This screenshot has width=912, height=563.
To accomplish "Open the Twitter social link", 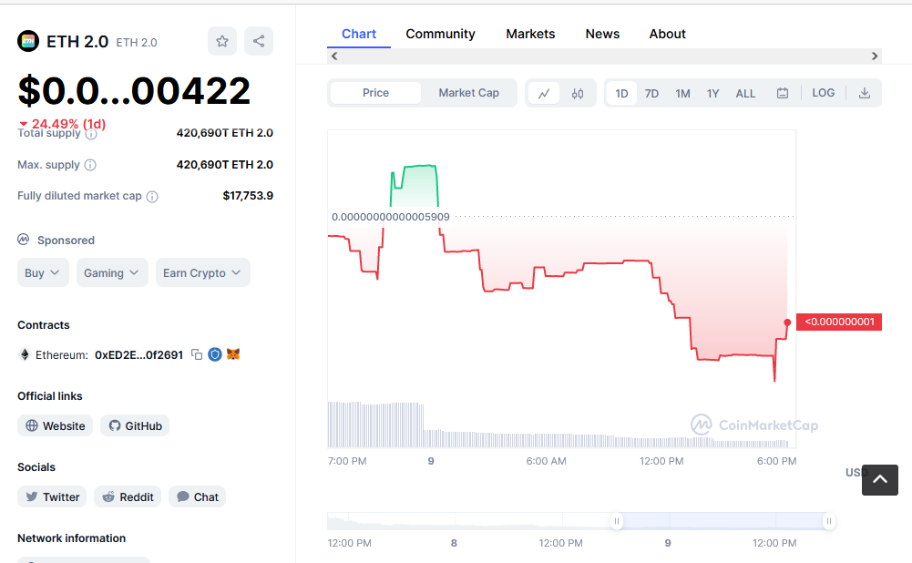I will 52,496.
